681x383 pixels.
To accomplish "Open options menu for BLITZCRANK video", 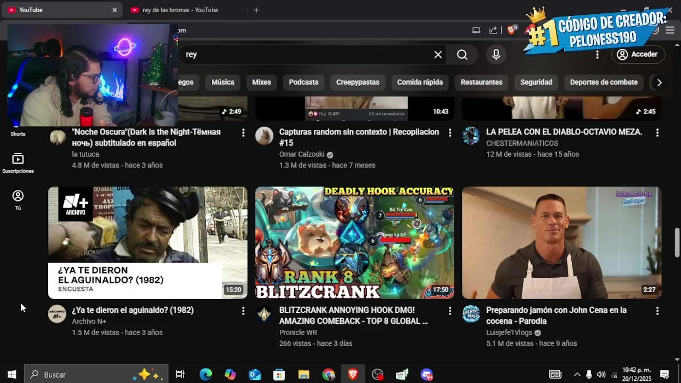I will tap(450, 311).
